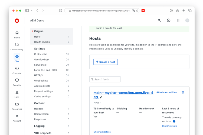Show tab overview in browser
Screen dimensions: 203x135
tap(190, 10)
